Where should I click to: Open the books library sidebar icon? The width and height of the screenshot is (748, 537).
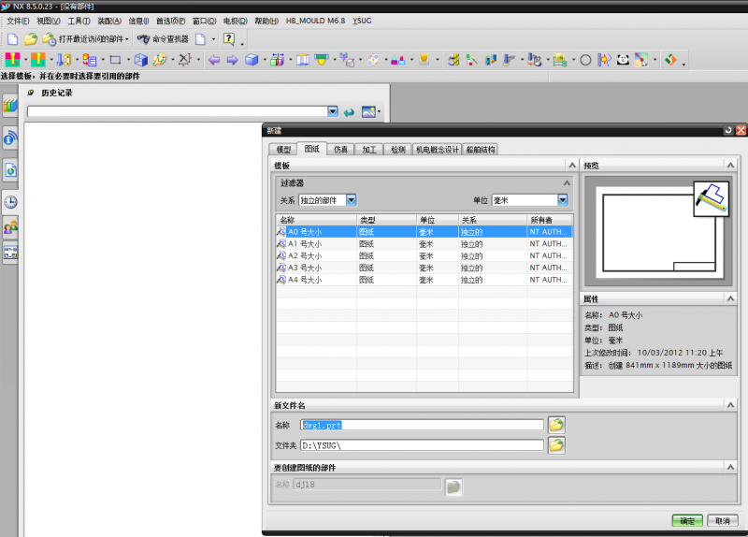coord(10,105)
